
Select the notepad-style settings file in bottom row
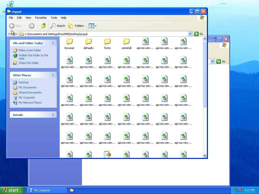(107, 154)
